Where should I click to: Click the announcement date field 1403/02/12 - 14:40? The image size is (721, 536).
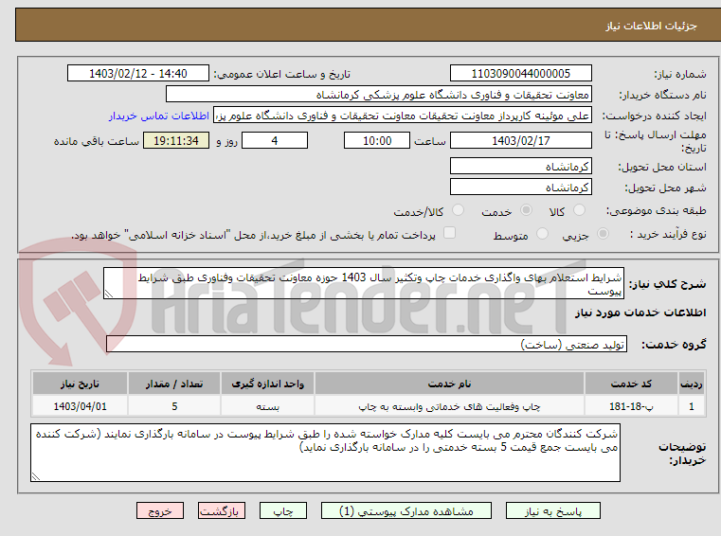pos(138,74)
